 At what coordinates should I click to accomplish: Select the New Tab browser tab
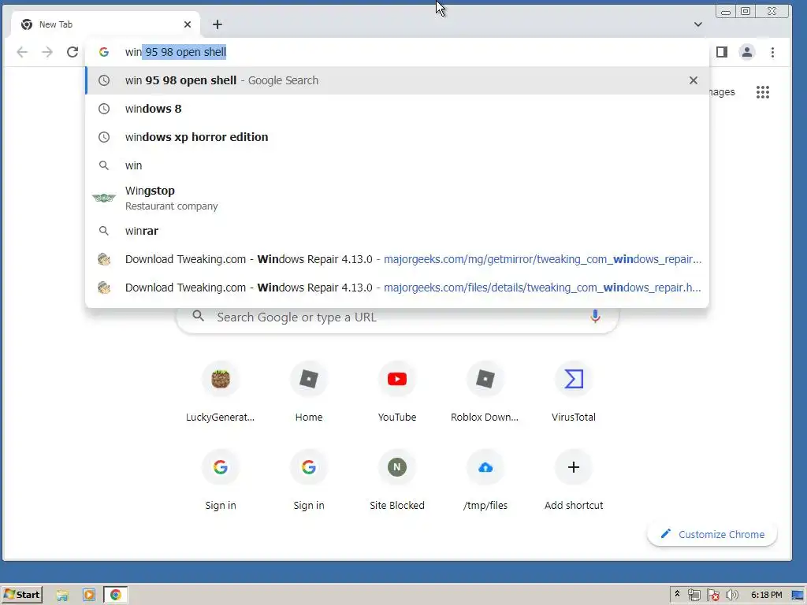[x=106, y=24]
